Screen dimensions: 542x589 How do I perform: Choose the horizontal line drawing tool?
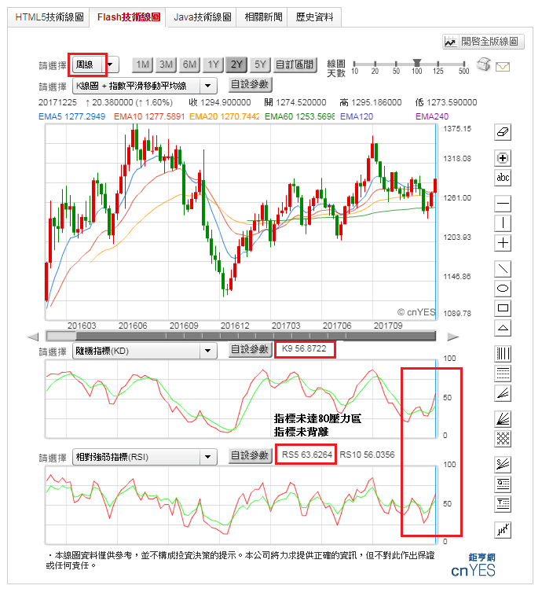click(x=502, y=204)
